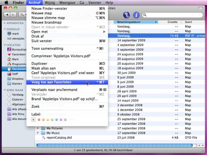207x155 pixels.
Task: Toggle sort order arrow on Bewerkingsdatum column
Action: click(156, 22)
